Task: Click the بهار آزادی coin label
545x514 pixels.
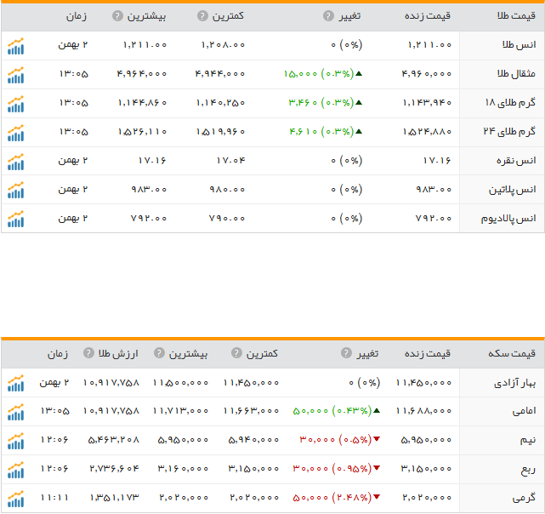Action: (514, 383)
